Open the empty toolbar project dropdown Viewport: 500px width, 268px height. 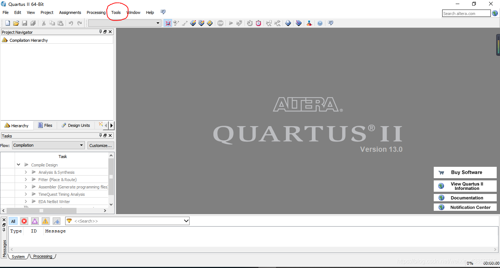point(124,23)
